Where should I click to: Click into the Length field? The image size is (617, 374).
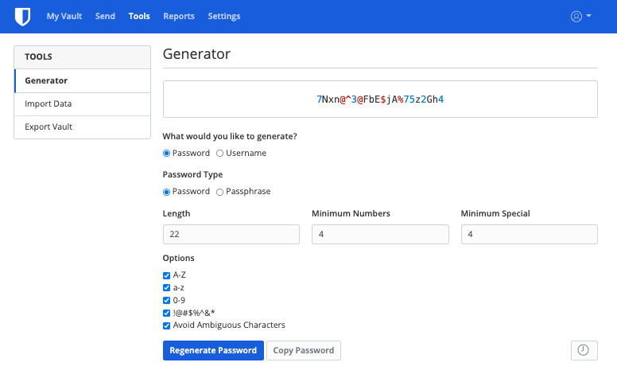pos(231,234)
